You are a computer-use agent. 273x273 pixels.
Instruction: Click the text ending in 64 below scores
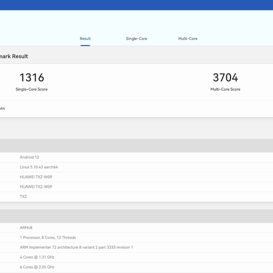pos(2,109)
